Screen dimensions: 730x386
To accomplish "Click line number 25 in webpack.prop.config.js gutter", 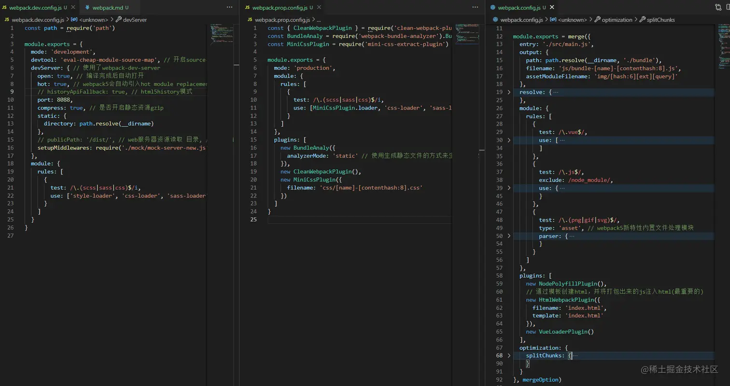I will [253, 219].
